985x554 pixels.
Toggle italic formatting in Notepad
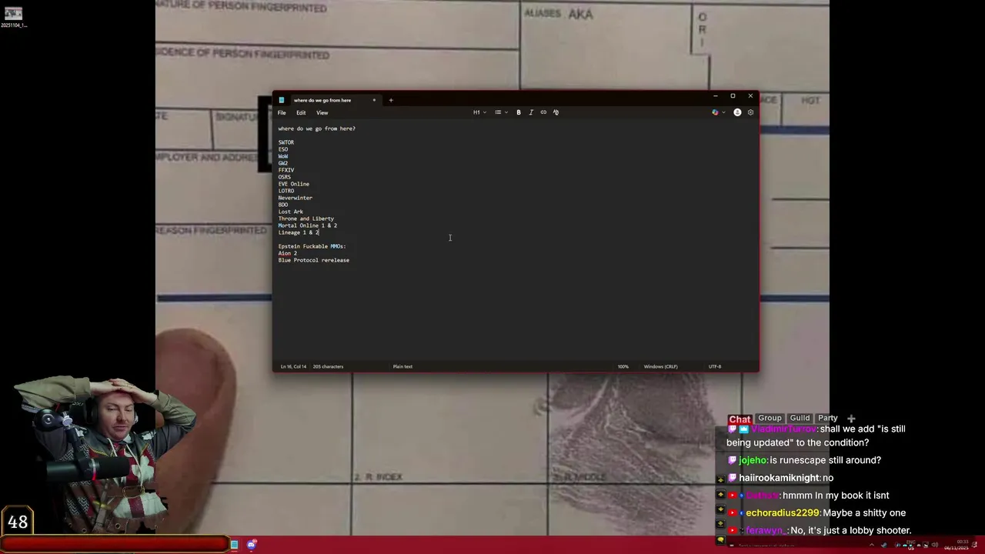pyautogui.click(x=531, y=112)
